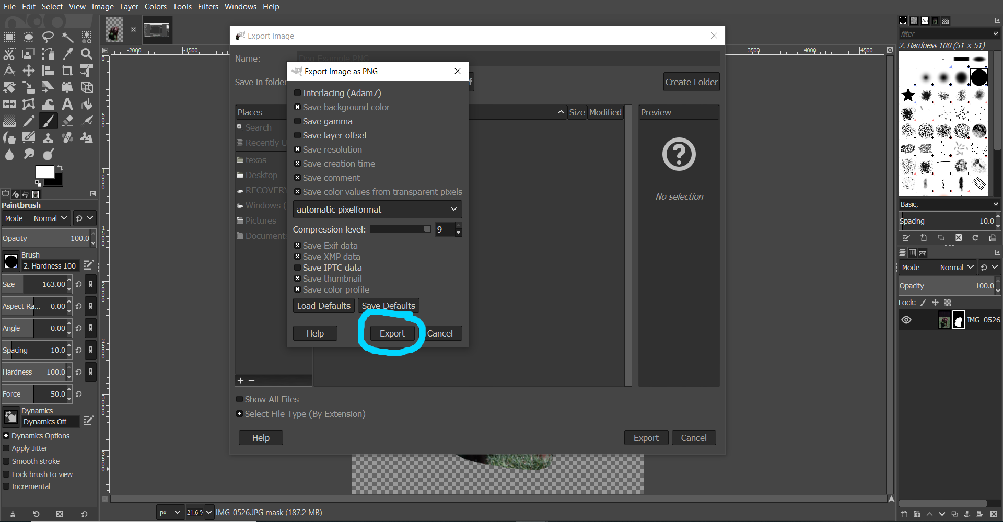
Task: Expand Select File Type (By Extension)
Action: coord(240,414)
